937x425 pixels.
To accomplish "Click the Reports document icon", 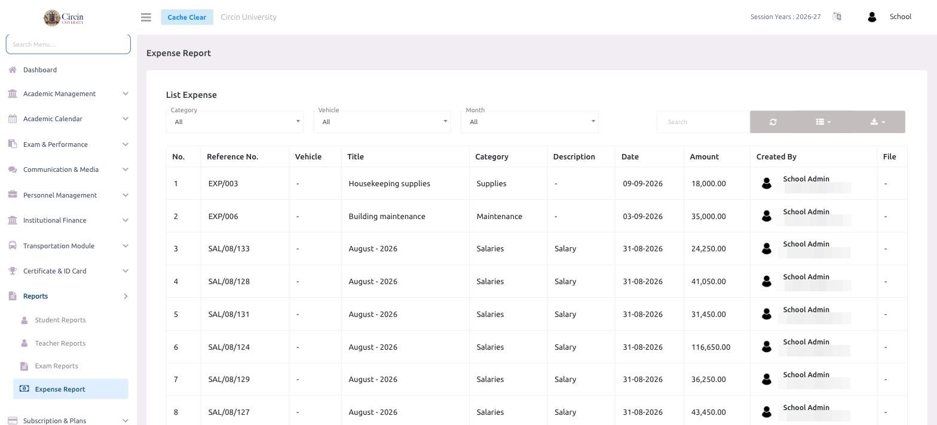I will [x=13, y=296].
